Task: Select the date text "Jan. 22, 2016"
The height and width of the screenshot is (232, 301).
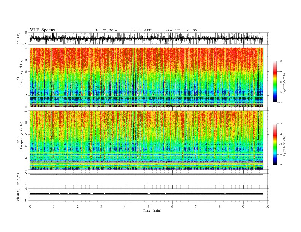Action: click(x=106, y=30)
